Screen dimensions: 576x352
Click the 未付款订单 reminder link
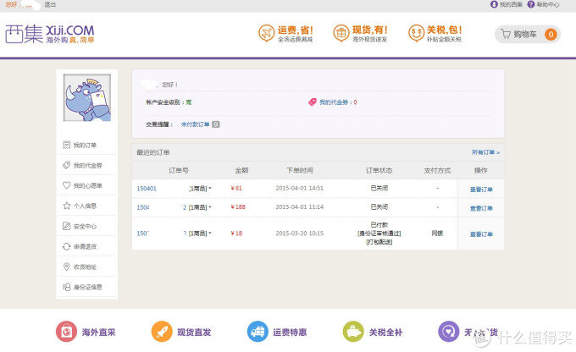point(195,124)
